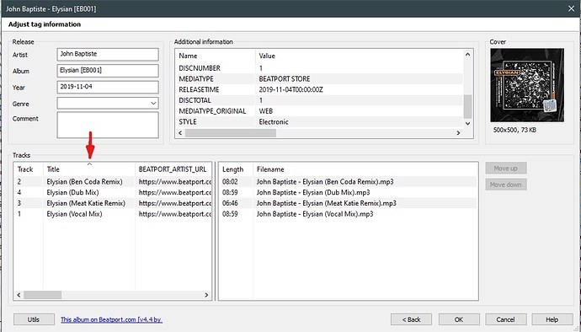Click the Cancel button
The image size is (581, 332).
(x=505, y=319)
